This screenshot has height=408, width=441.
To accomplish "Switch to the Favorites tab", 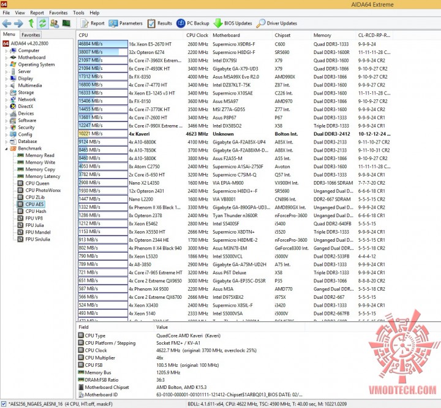I will coord(31,34).
